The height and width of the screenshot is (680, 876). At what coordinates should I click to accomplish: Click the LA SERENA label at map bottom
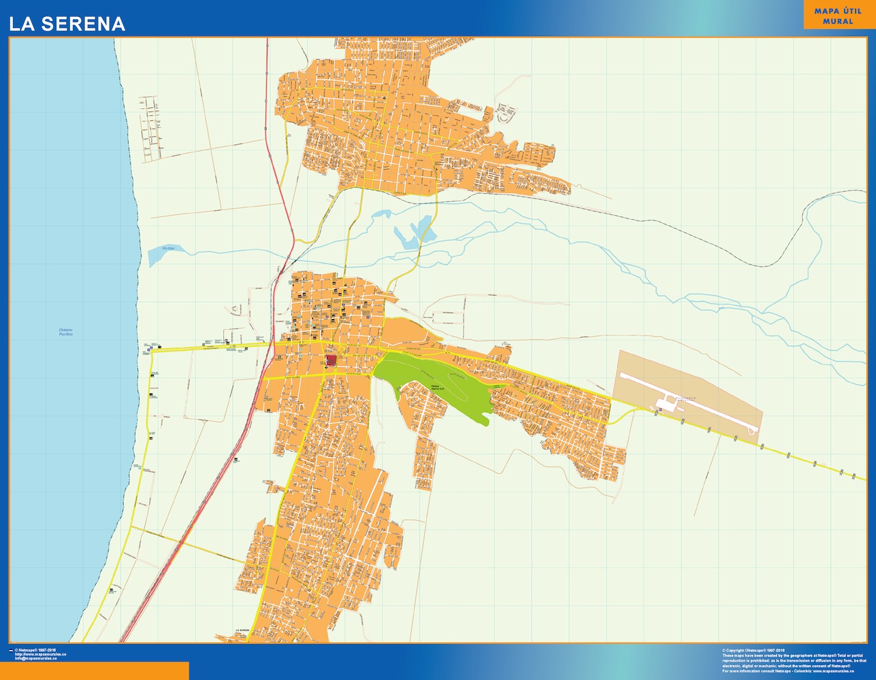[x=244, y=630]
